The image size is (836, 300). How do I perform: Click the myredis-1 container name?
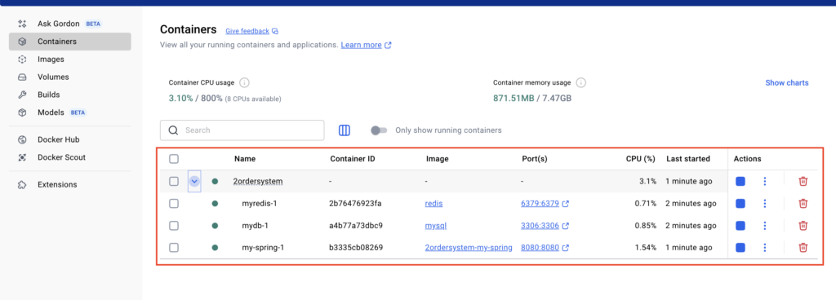click(x=259, y=204)
